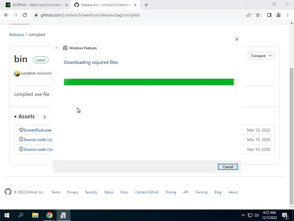This screenshot has width=294, height=221.
Task: Click Windows Features taskbar icon
Action: point(63,215)
